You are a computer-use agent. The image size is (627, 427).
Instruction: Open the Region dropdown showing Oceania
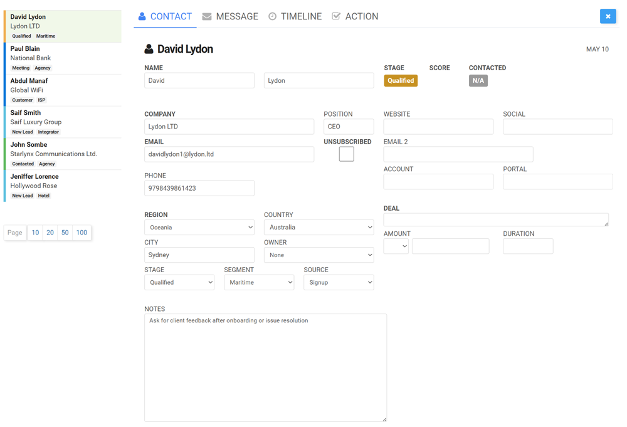point(199,228)
